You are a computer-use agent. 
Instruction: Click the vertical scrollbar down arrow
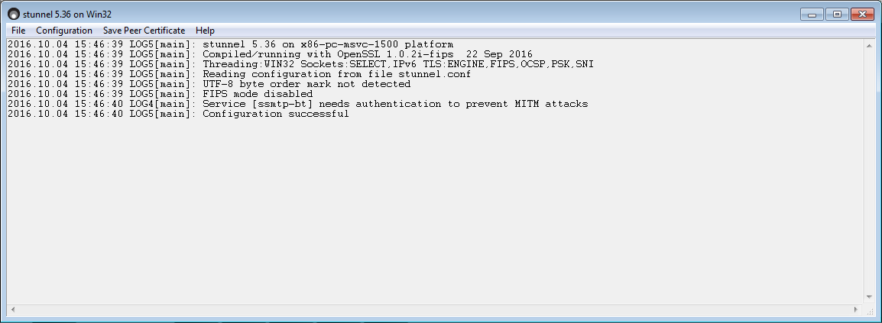pyautogui.click(x=869, y=298)
